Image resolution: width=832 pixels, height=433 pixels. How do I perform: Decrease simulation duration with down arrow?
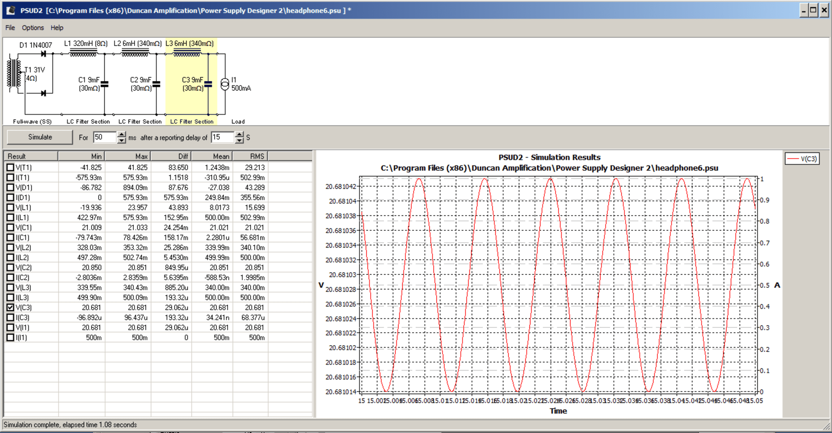(x=121, y=140)
